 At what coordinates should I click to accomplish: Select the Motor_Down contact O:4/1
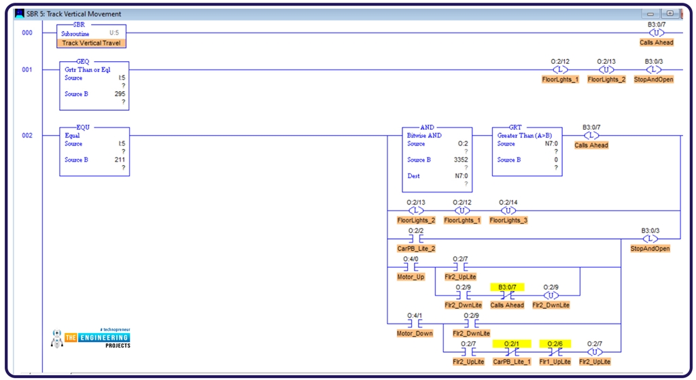[415, 324]
